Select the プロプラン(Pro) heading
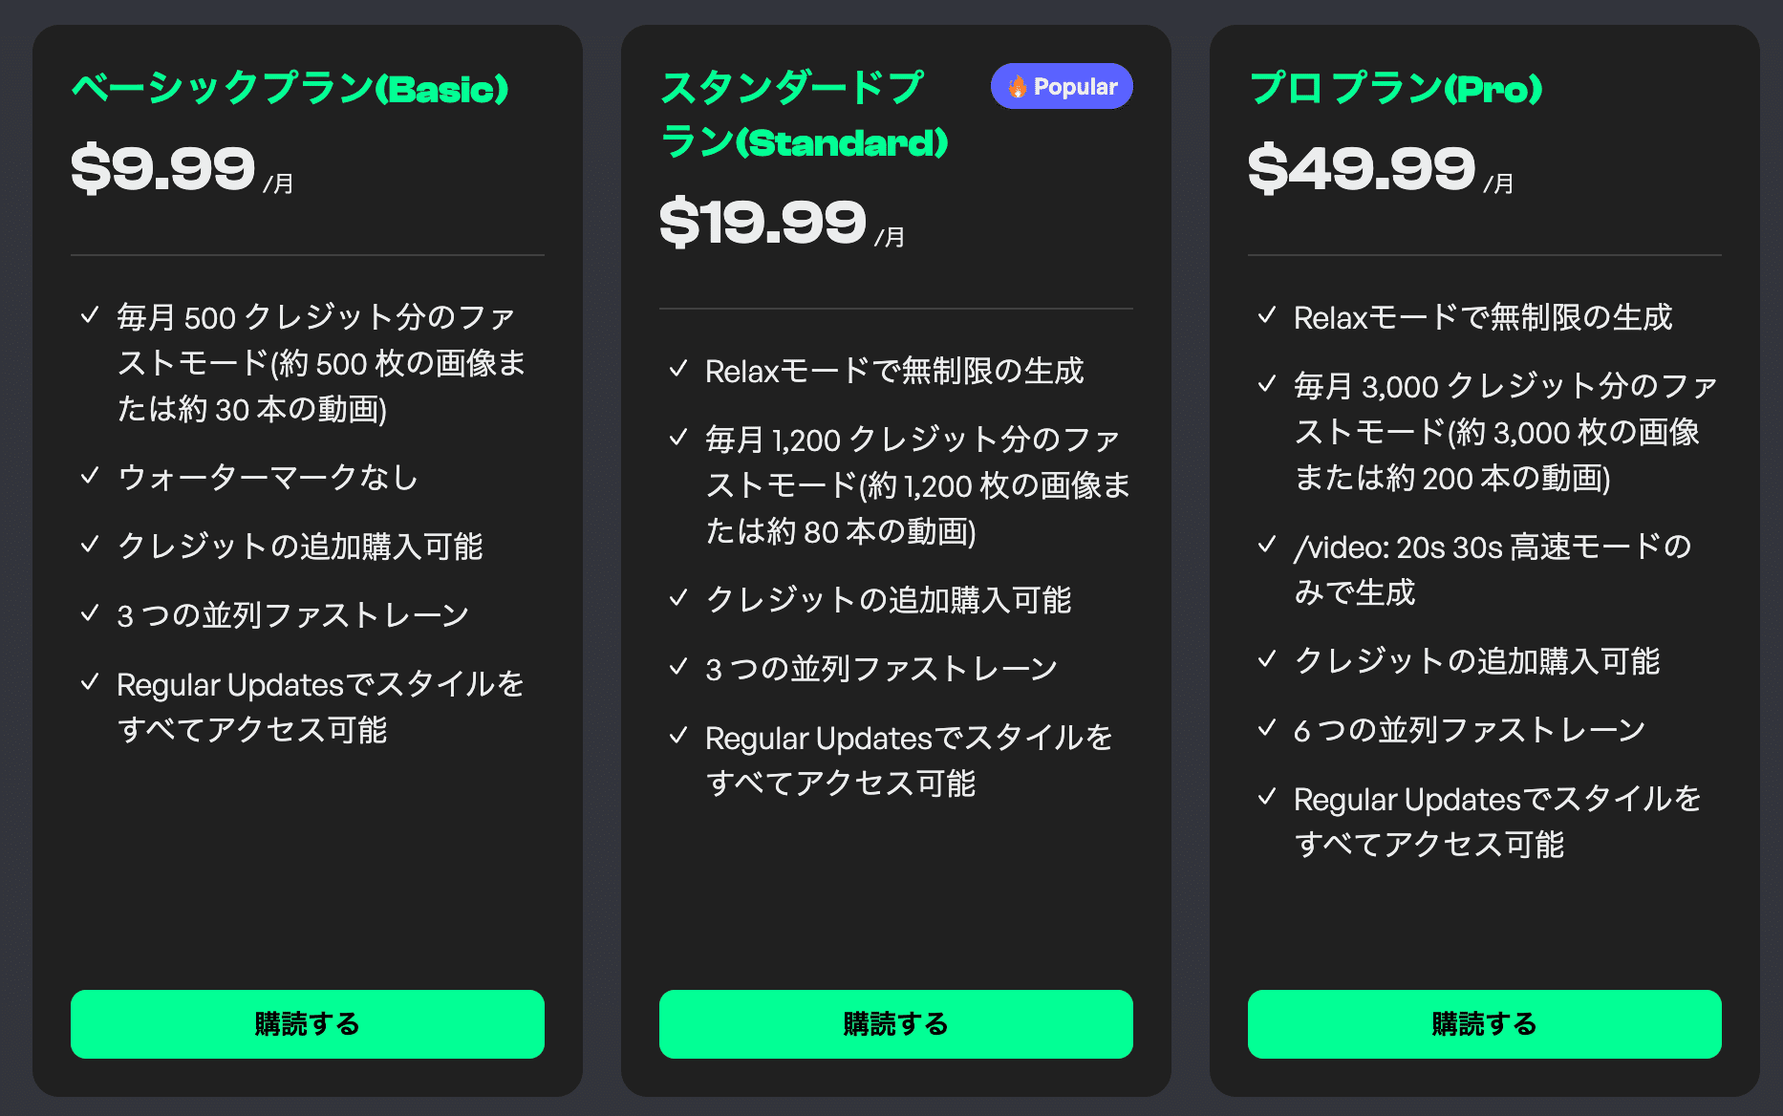 point(1395,89)
